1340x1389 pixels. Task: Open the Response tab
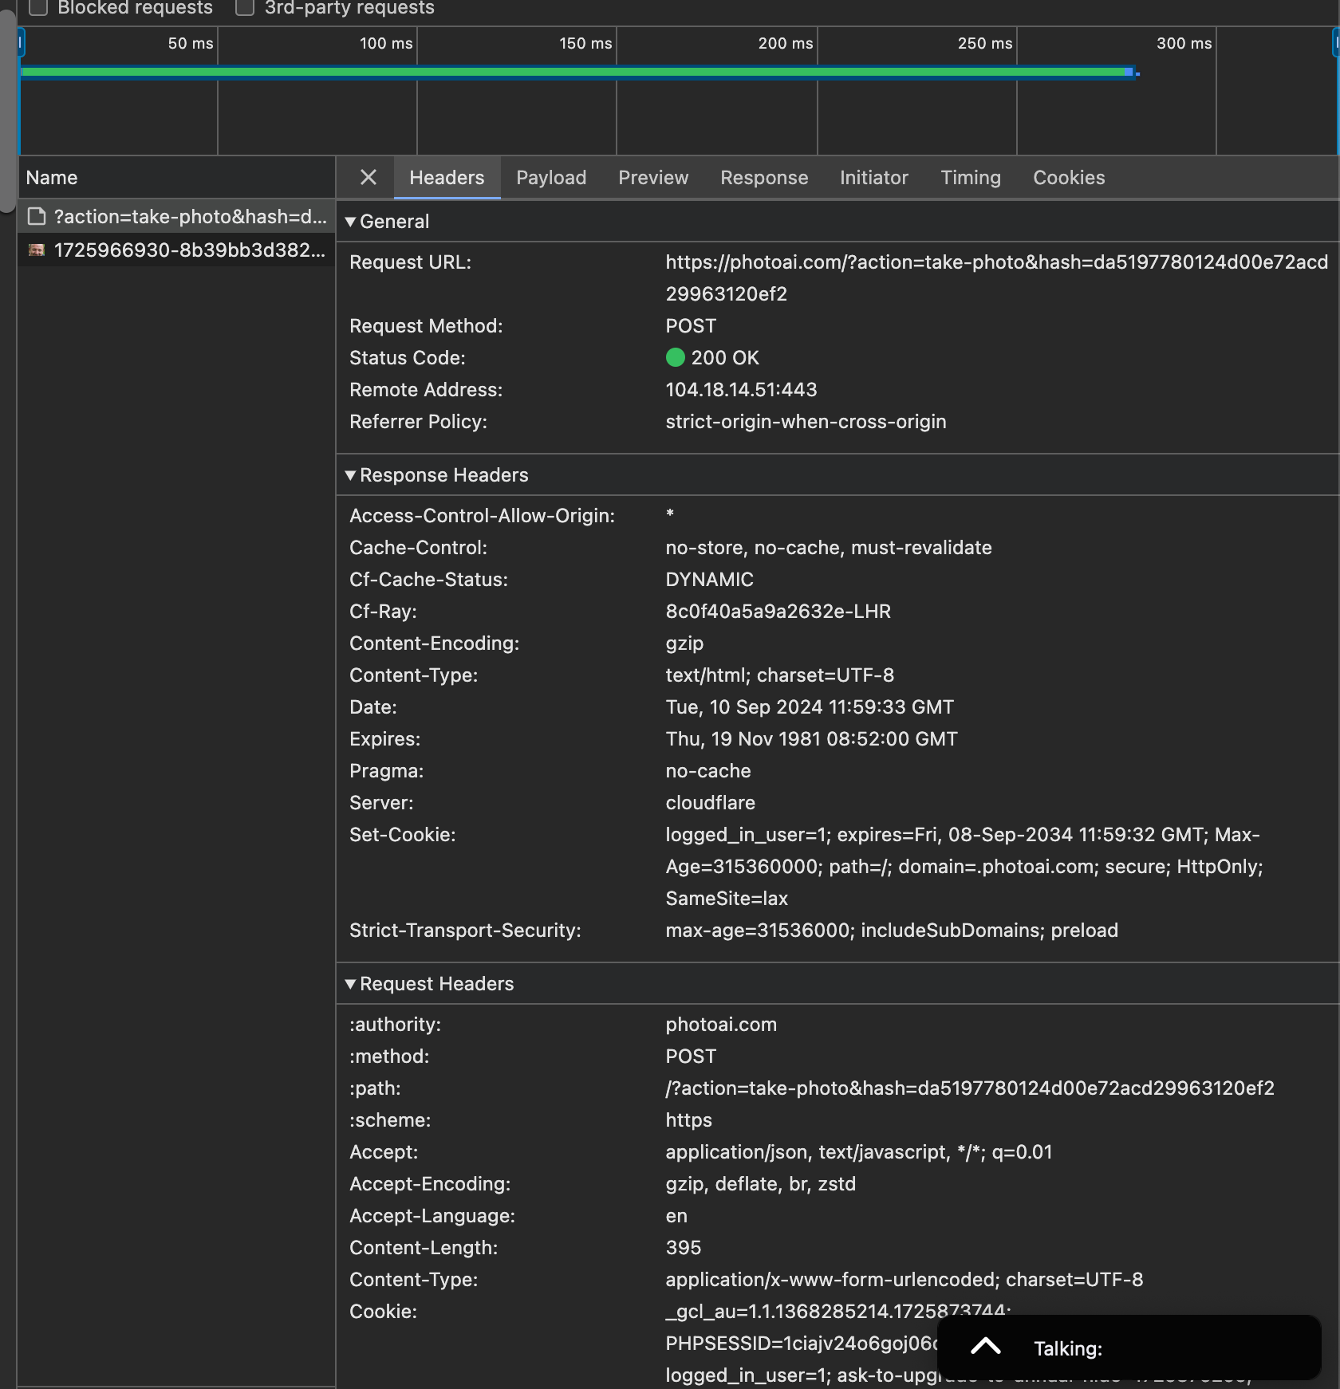tap(763, 178)
